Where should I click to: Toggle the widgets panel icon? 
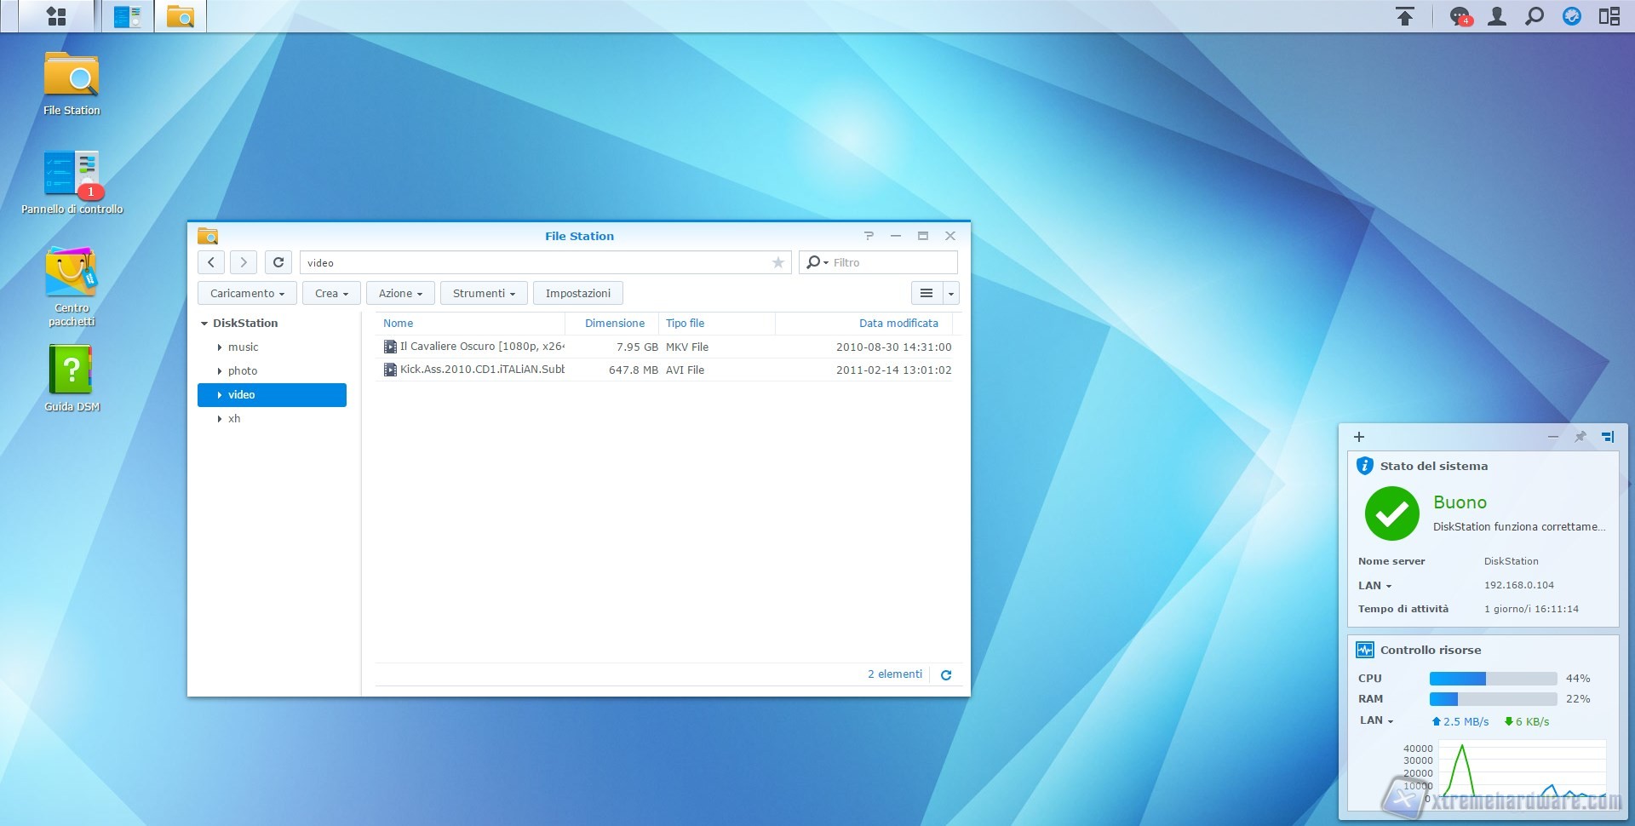1609,16
